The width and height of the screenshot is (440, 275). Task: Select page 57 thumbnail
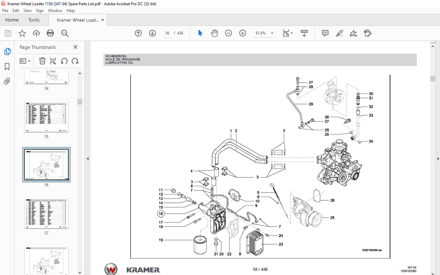click(x=46, y=213)
